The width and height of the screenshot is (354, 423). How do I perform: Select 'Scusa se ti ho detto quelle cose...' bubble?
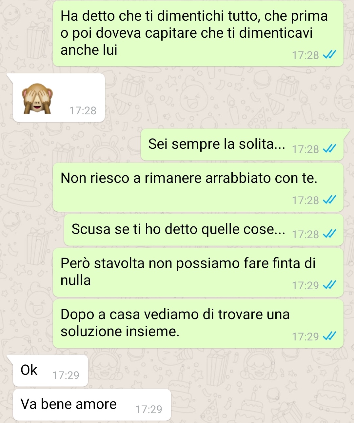[204, 230]
